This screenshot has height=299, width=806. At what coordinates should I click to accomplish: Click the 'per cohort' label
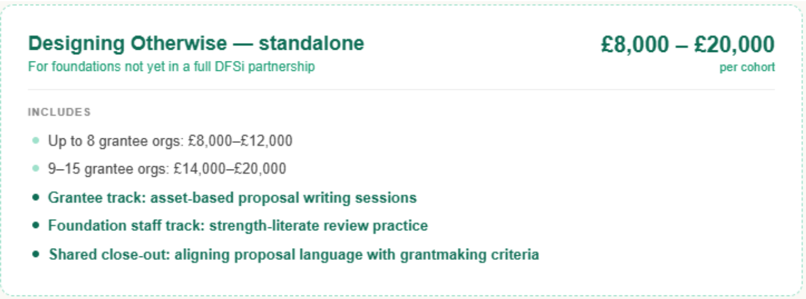click(747, 67)
